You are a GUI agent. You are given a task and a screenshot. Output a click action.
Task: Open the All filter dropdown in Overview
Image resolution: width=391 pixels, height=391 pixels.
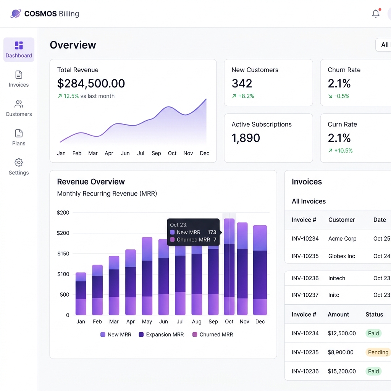coord(383,45)
